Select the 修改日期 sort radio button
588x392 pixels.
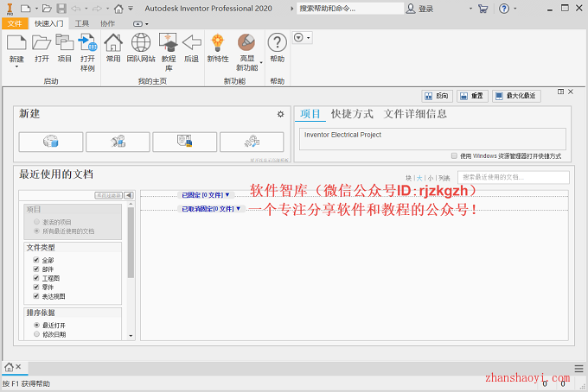[36, 334]
